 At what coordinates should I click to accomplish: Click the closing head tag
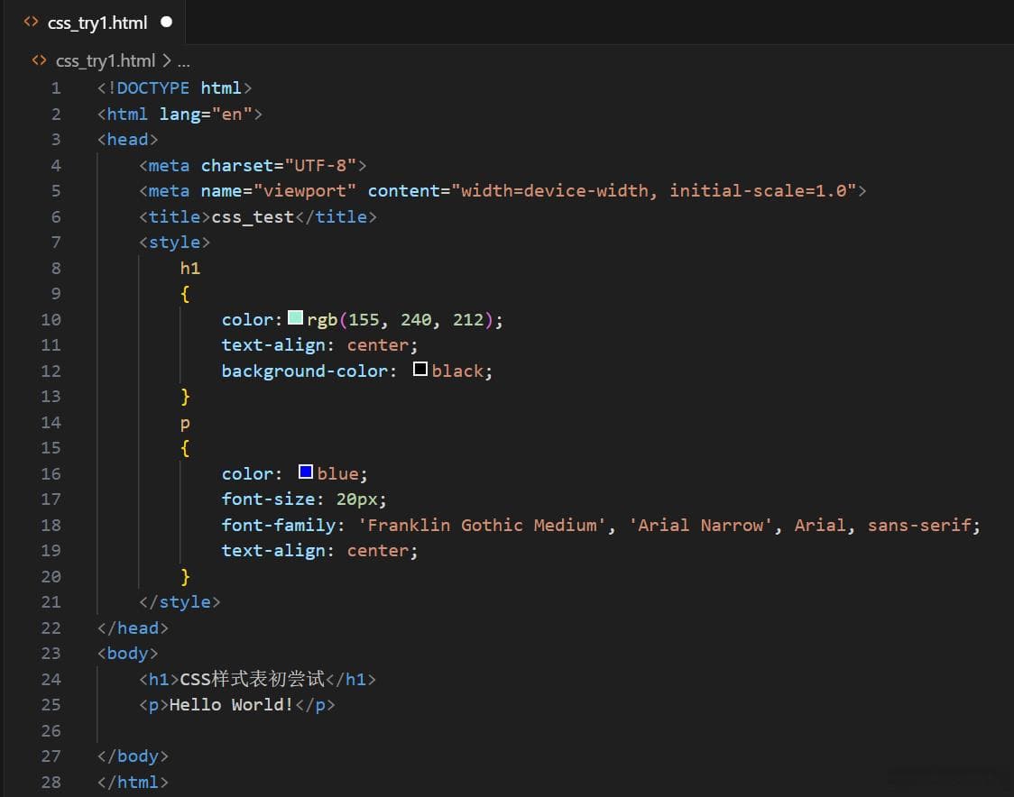click(133, 628)
